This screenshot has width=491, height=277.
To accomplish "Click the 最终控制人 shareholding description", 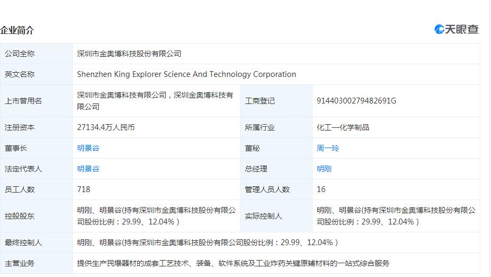I will click(208, 243).
